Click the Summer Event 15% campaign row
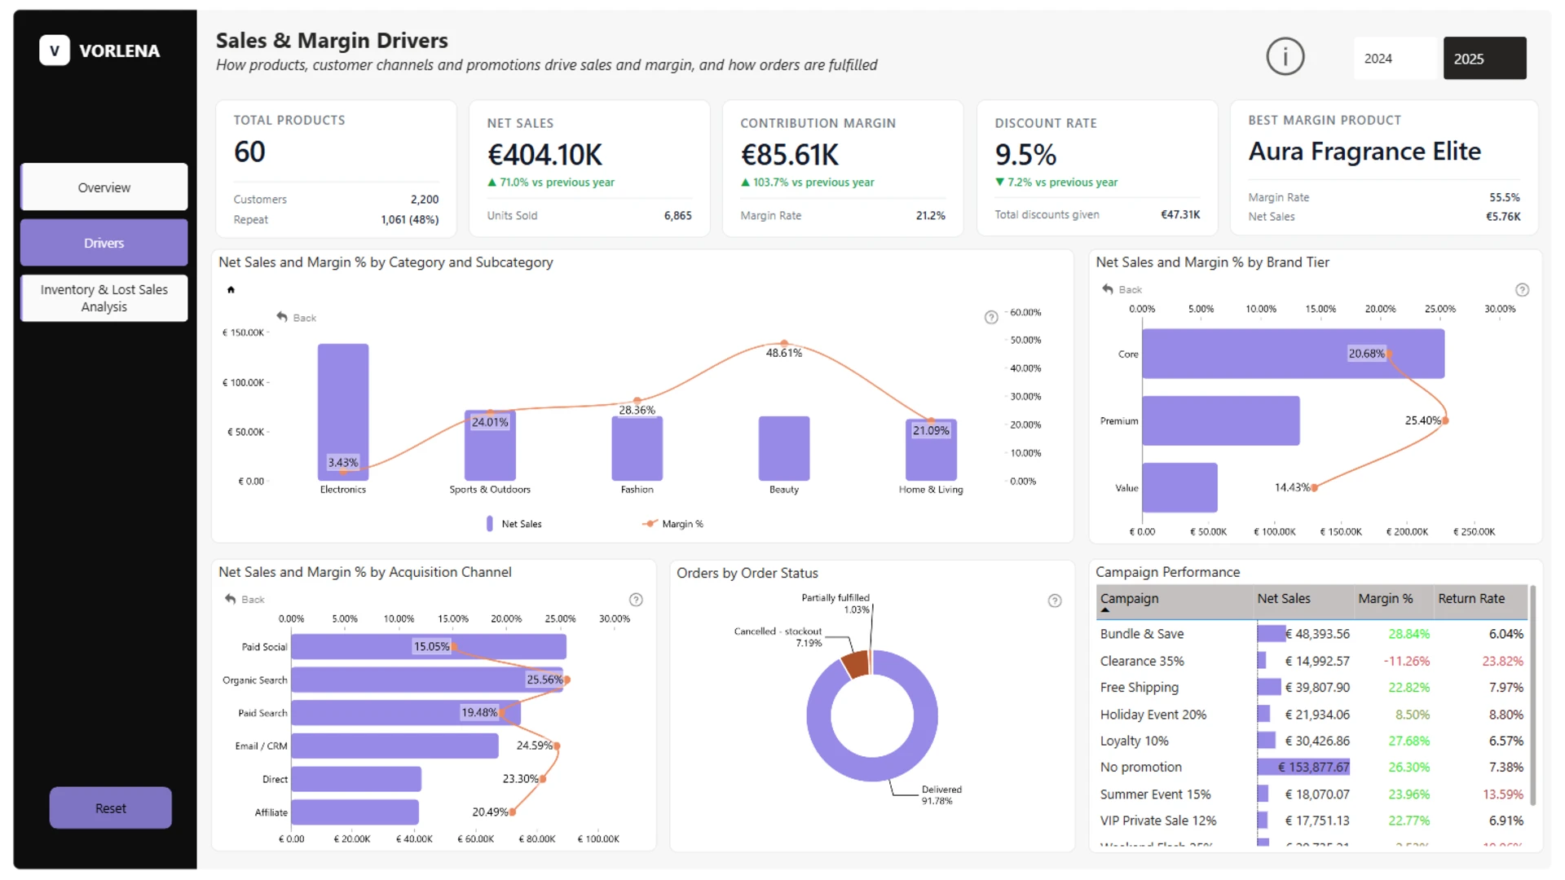The height and width of the screenshot is (880, 1565). tap(1312, 794)
